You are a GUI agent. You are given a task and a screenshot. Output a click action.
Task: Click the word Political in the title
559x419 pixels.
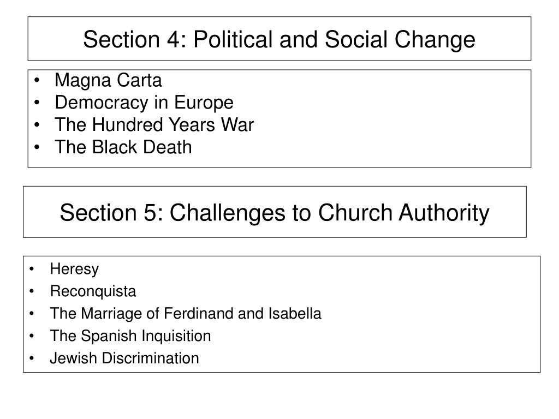pyautogui.click(x=233, y=39)
